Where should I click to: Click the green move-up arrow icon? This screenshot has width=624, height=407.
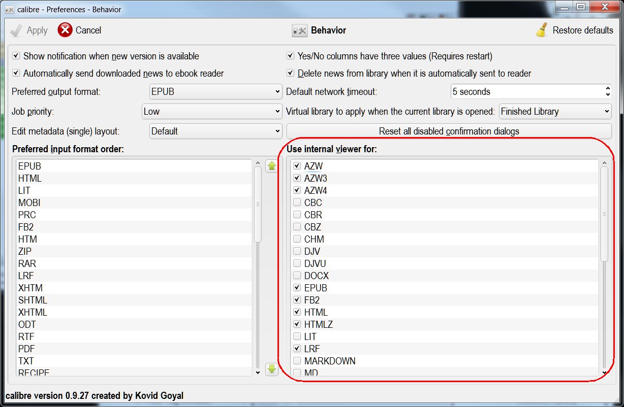pyautogui.click(x=272, y=165)
